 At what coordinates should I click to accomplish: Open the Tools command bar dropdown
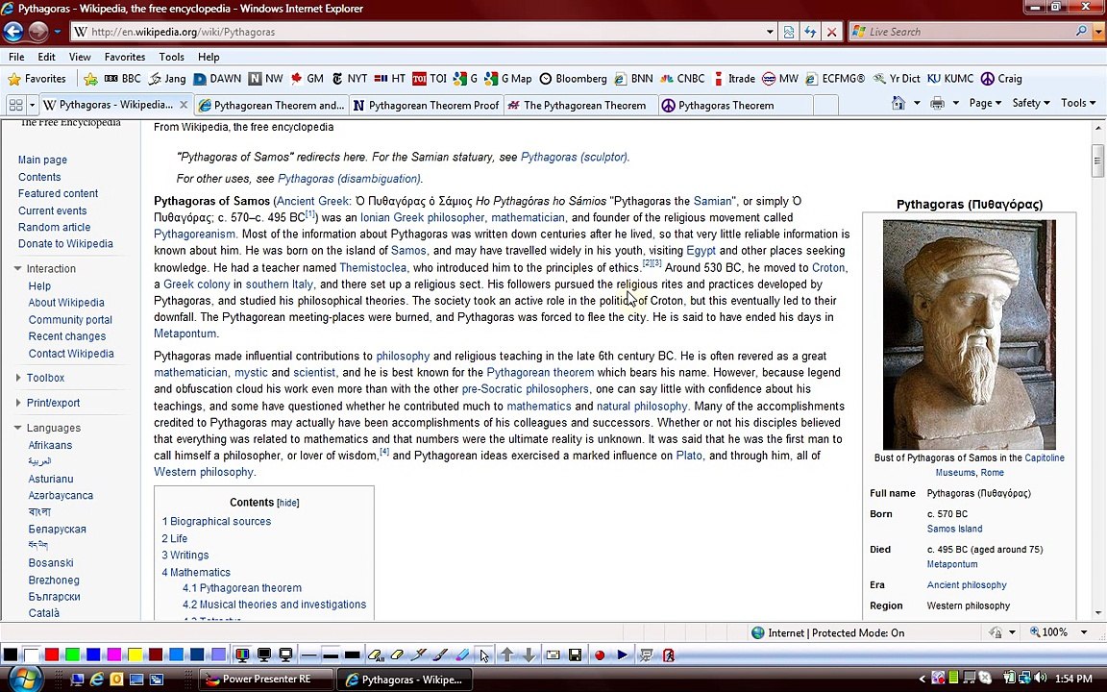pos(1078,103)
